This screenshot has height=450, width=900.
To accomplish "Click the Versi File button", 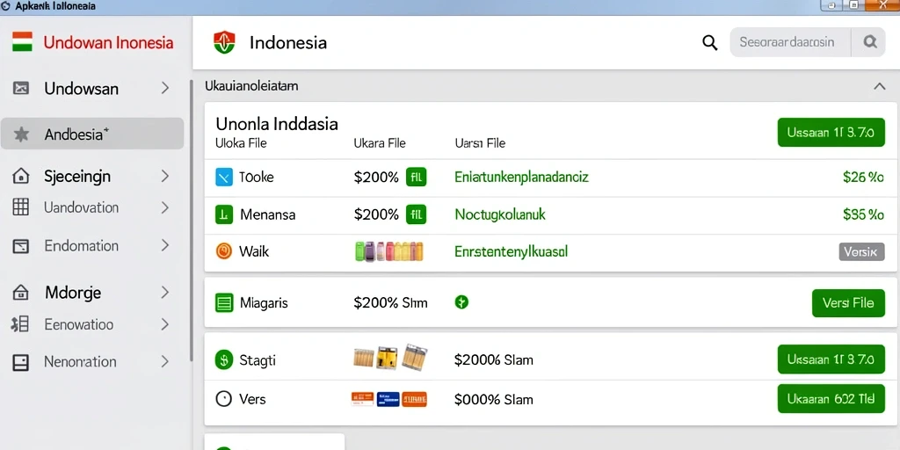I will click(x=848, y=303).
